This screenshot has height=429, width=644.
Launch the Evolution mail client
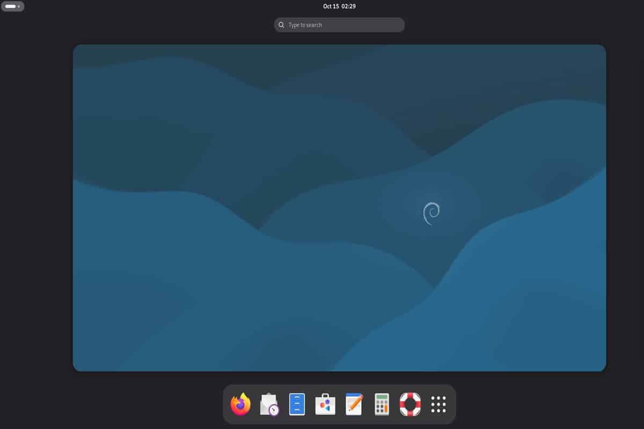point(268,404)
